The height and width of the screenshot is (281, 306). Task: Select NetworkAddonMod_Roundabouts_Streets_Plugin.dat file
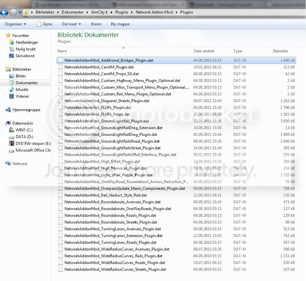point(176,222)
